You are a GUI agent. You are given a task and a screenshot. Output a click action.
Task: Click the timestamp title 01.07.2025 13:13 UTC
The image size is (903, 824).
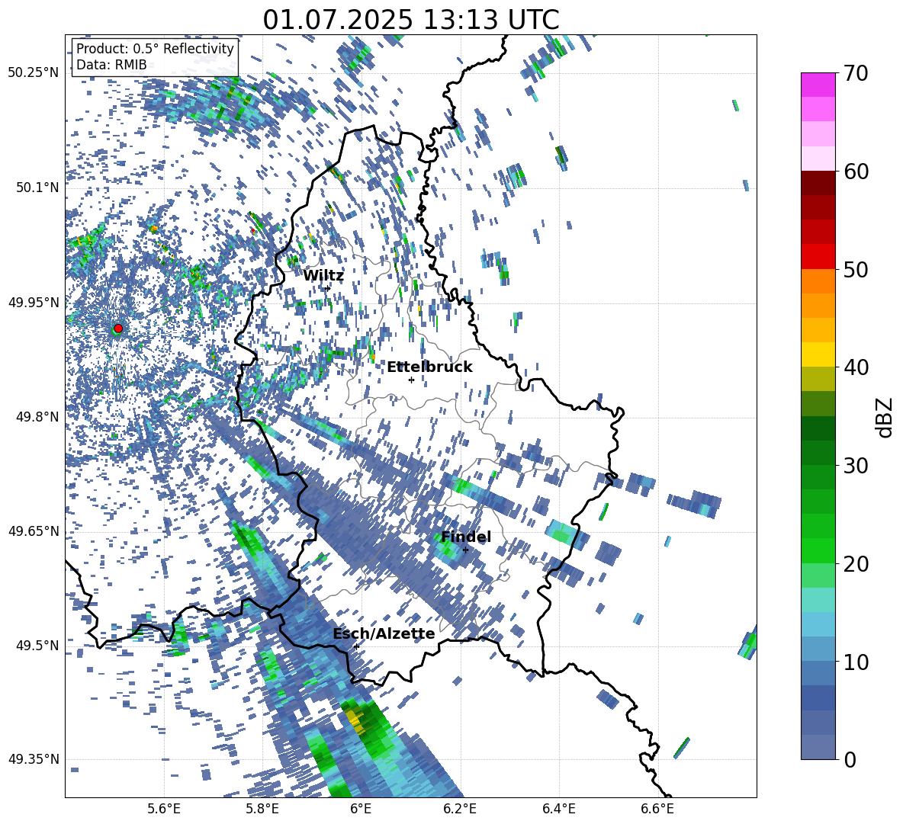[x=410, y=20]
